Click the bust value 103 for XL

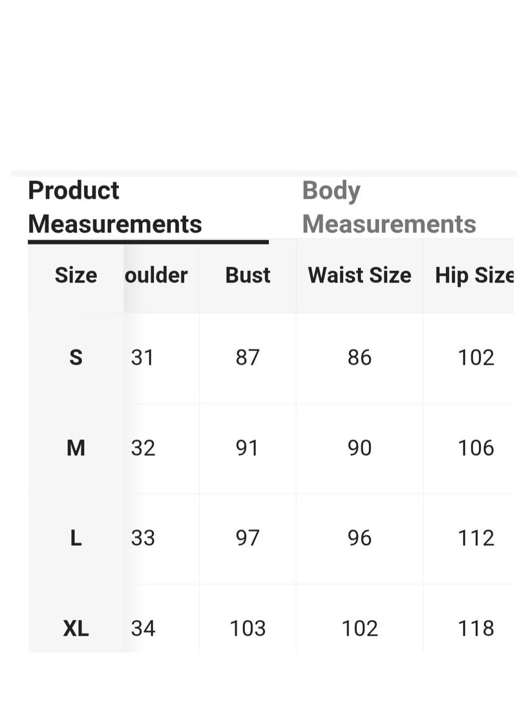(248, 628)
